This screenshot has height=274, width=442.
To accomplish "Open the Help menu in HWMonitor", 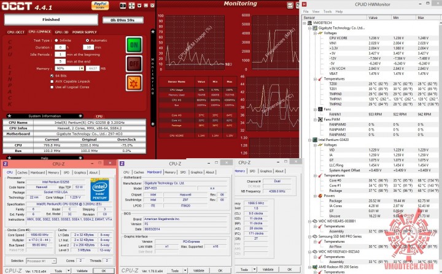I will click(339, 12).
